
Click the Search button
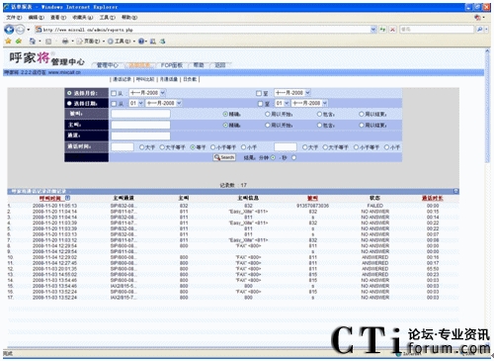224,157
